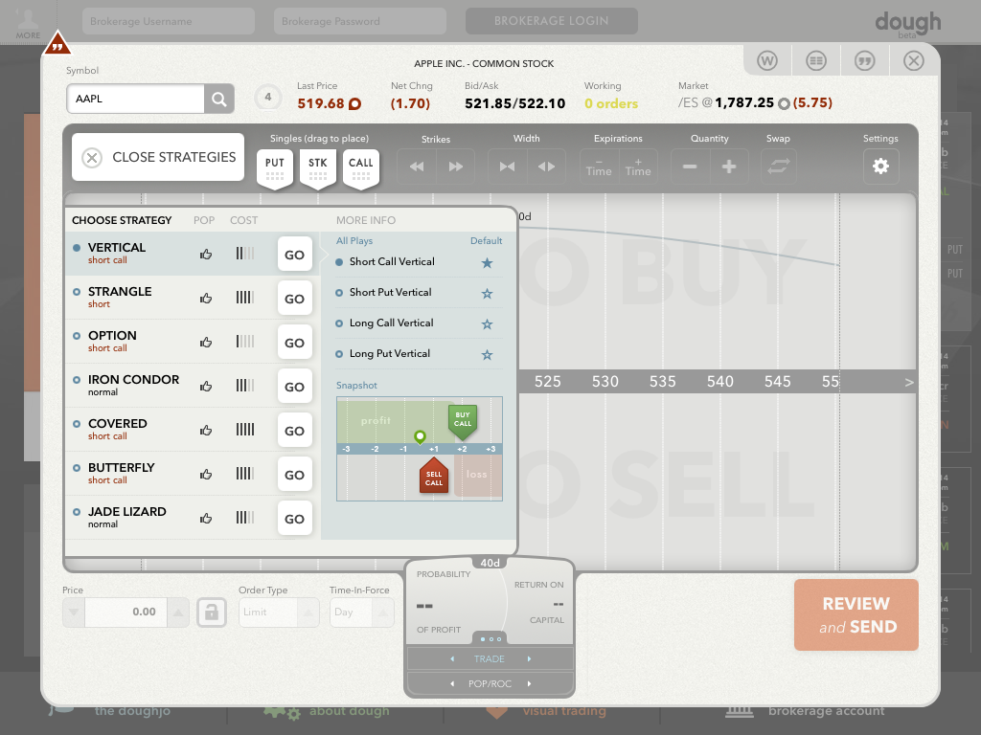Click the Swap arrows icon
The height and width of the screenshot is (735, 981).
pos(779,167)
